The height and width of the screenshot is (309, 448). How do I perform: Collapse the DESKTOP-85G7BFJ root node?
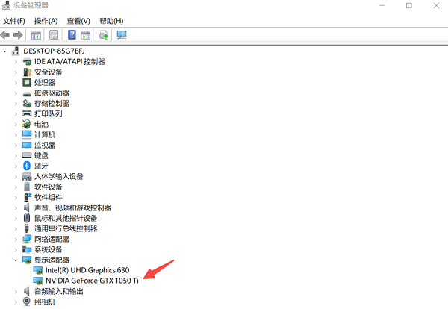6,51
